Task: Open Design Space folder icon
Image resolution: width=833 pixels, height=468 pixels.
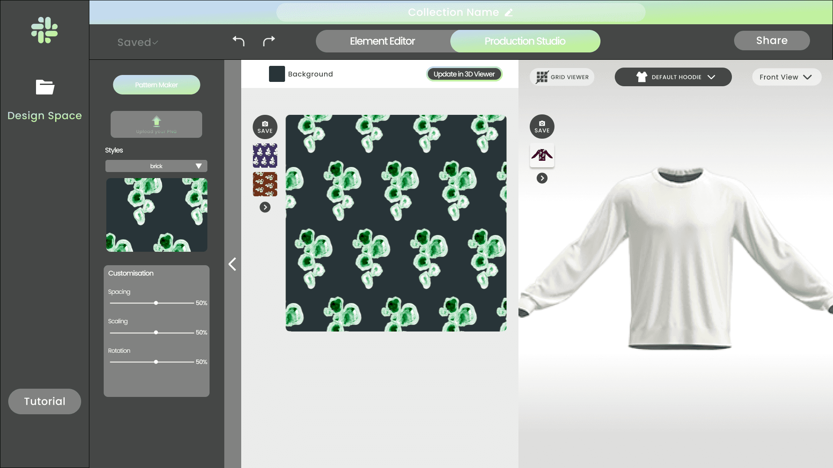Action: (45, 87)
